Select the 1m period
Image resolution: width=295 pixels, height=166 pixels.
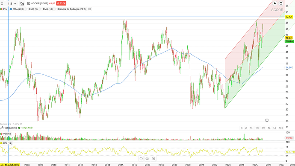[257, 128]
